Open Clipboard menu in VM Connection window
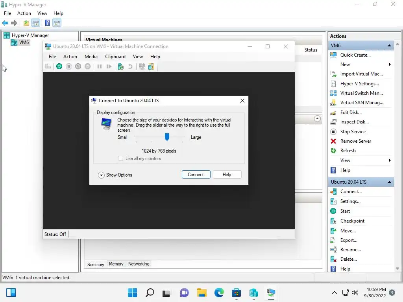 point(115,57)
